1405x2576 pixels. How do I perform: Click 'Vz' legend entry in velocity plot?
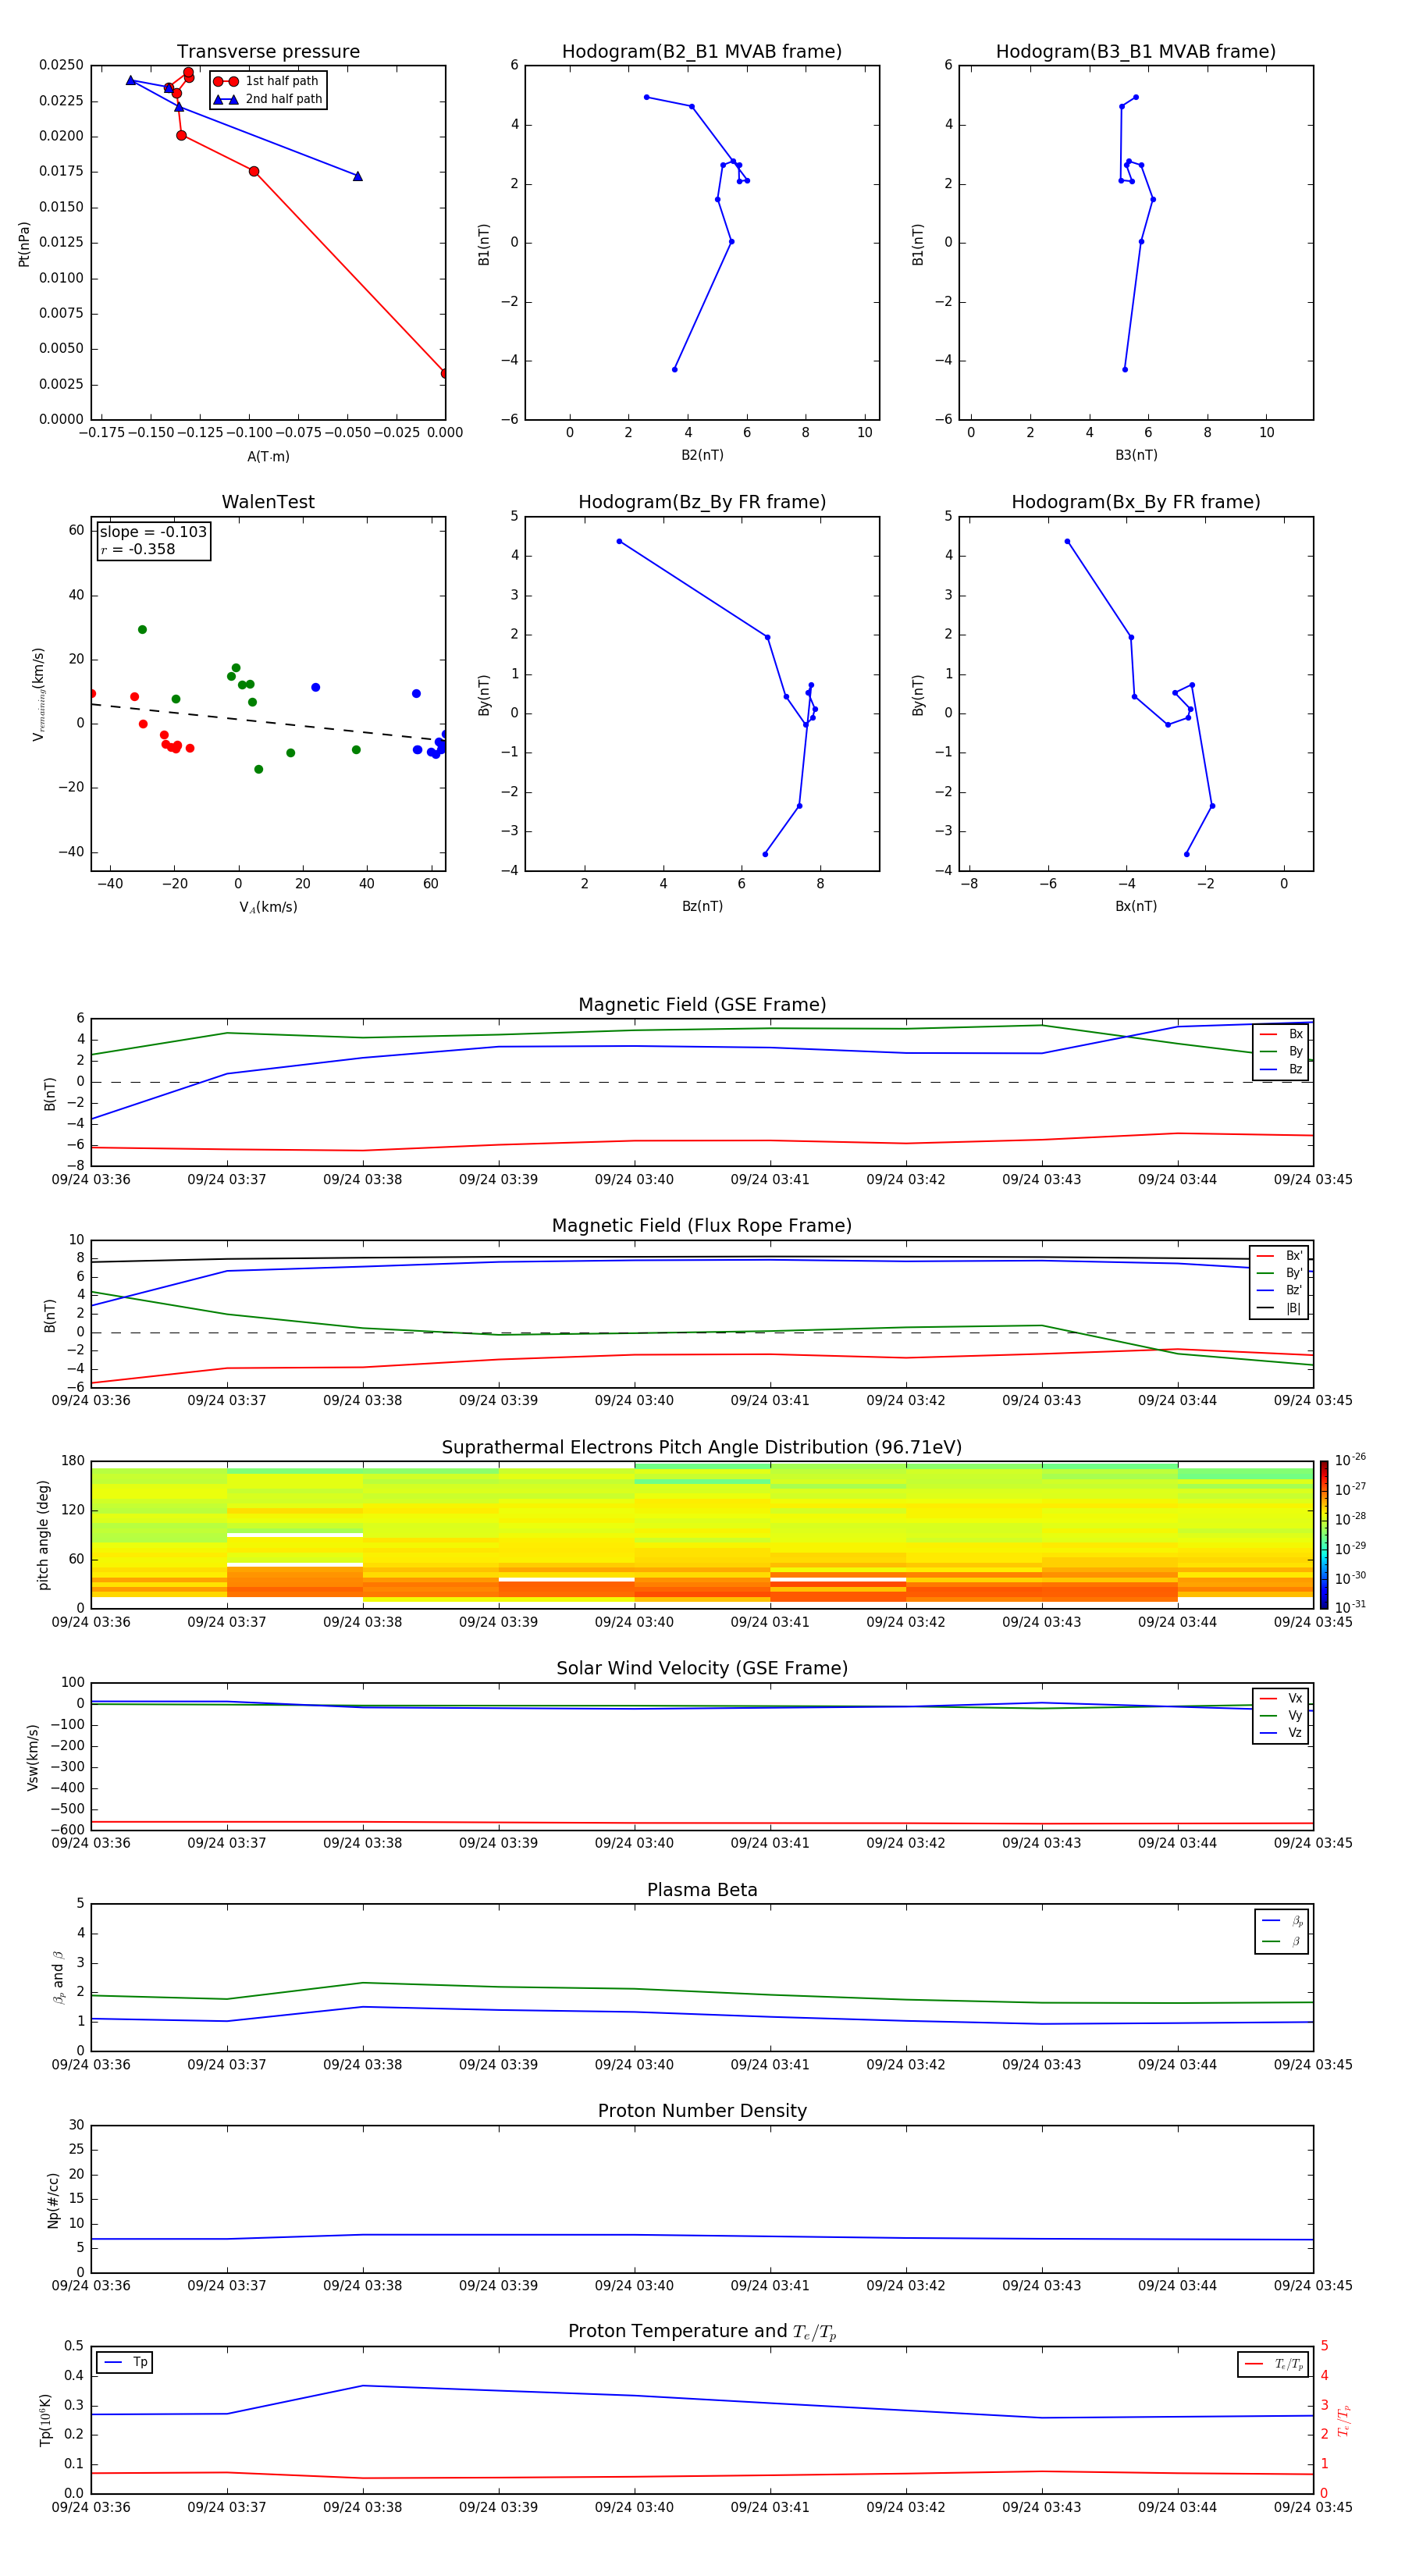point(1281,1732)
